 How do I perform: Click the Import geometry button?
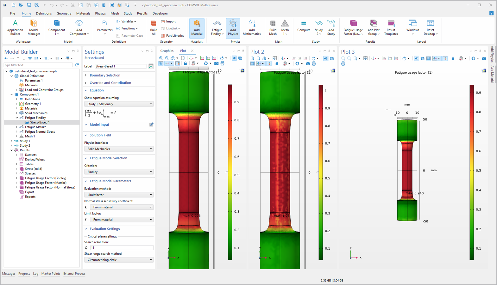168,21
